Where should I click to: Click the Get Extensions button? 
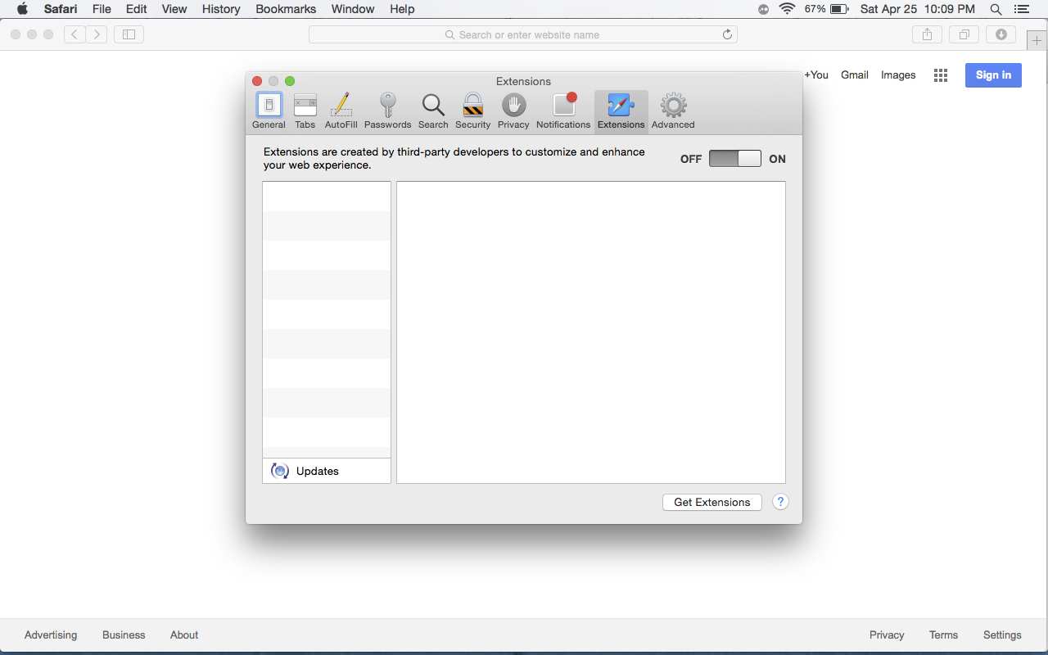(712, 502)
